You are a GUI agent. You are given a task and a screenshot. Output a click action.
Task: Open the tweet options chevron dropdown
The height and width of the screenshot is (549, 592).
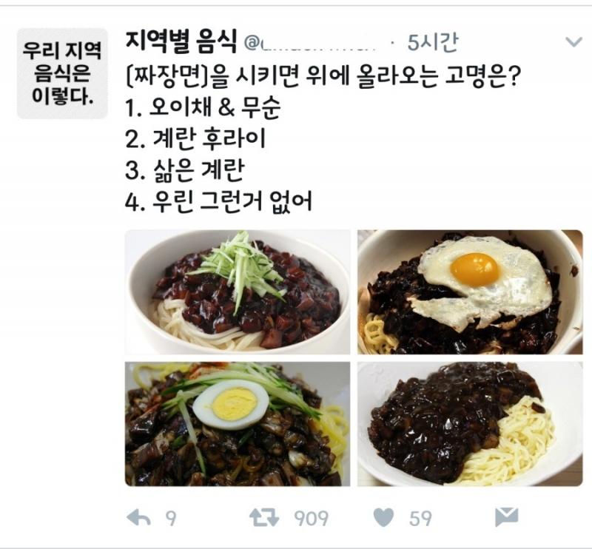573,42
